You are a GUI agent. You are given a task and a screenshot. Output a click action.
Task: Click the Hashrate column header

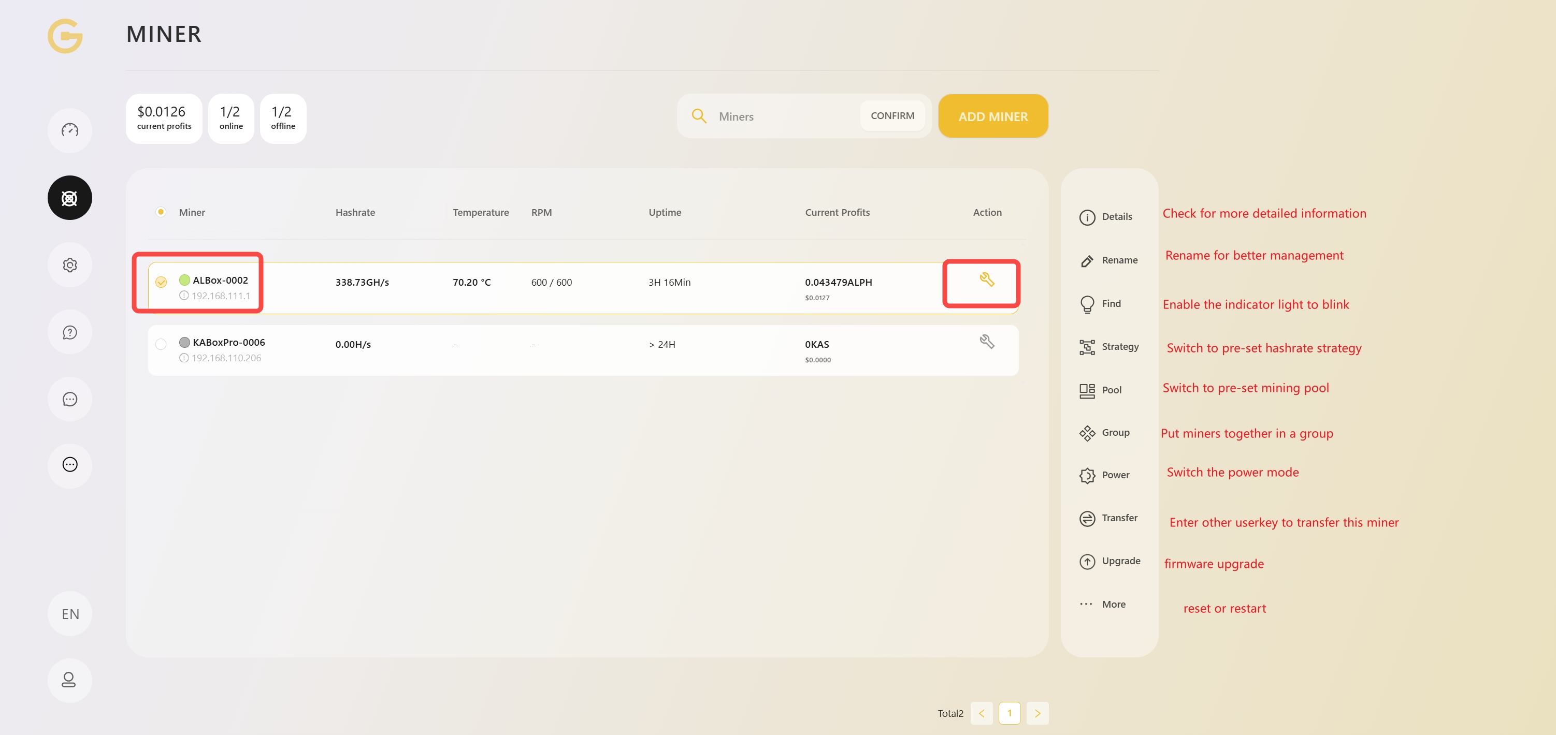click(355, 212)
